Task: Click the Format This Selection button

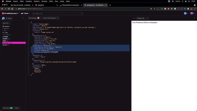Action: point(50,18)
